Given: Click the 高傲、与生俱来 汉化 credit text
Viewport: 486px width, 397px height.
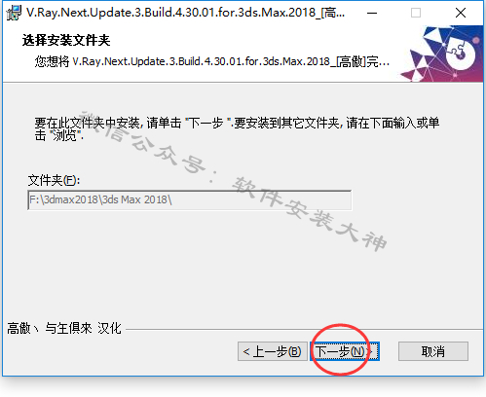Looking at the screenshot, I should click(x=64, y=328).
